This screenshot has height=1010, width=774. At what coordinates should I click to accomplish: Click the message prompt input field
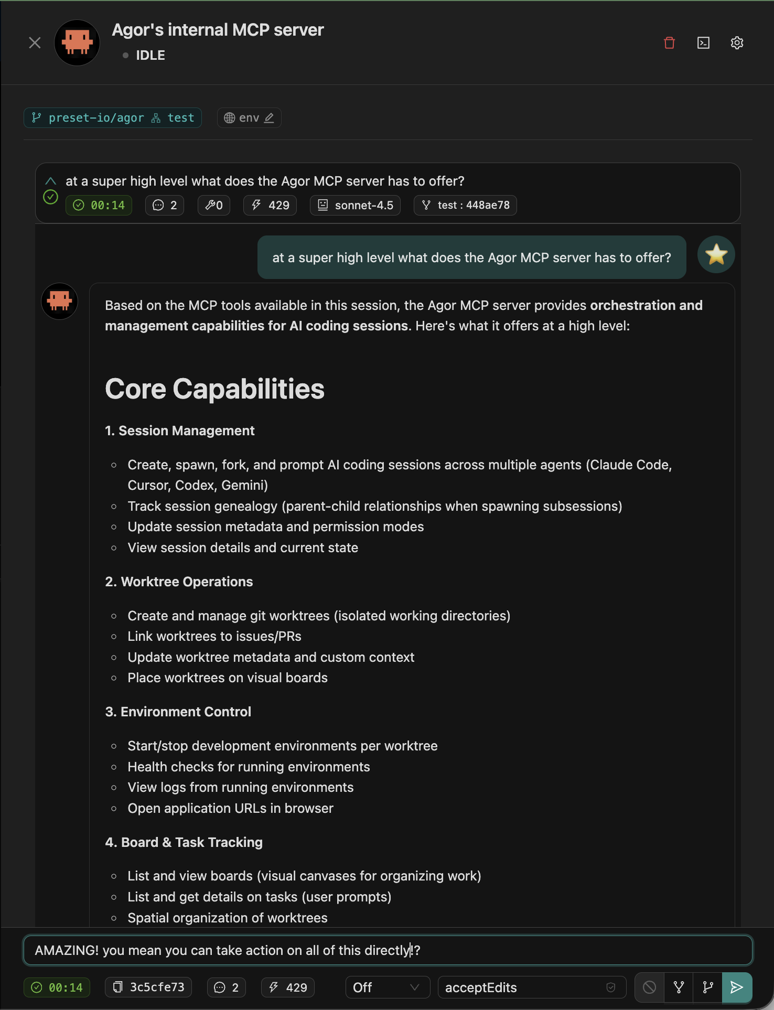pos(388,950)
